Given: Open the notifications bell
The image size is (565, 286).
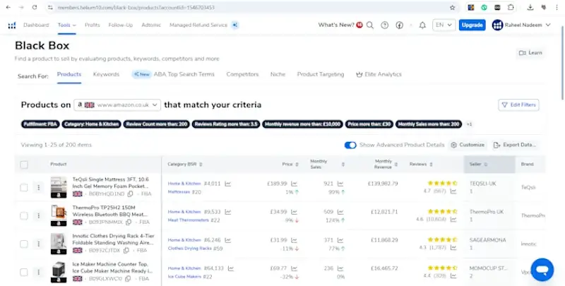Looking at the screenshot, I should click(x=422, y=25).
